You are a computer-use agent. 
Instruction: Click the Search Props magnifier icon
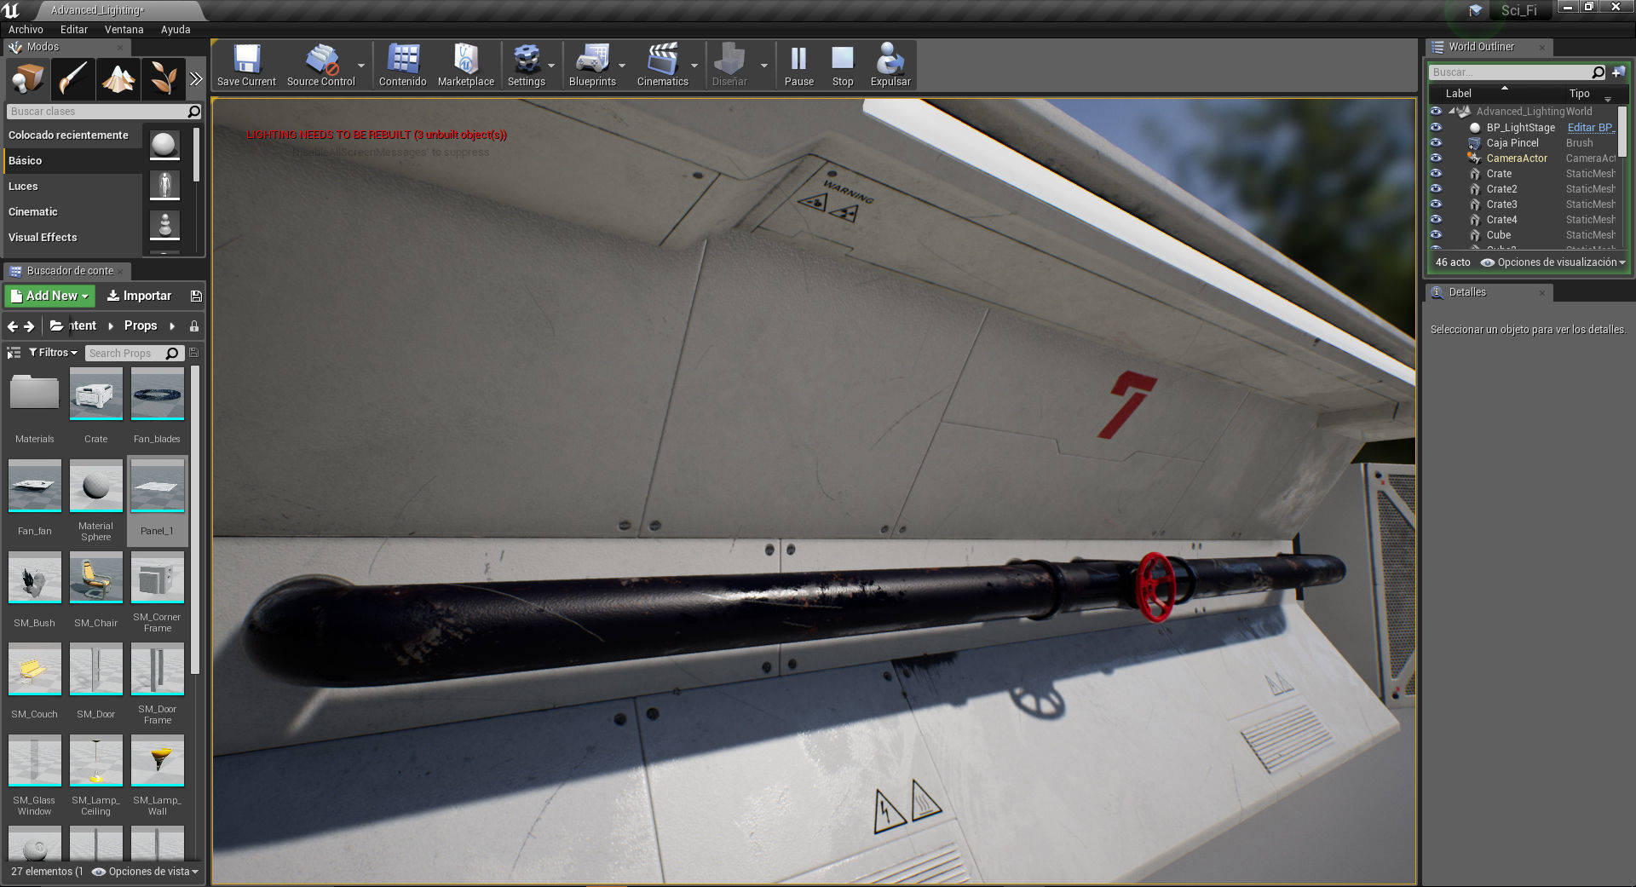(172, 354)
